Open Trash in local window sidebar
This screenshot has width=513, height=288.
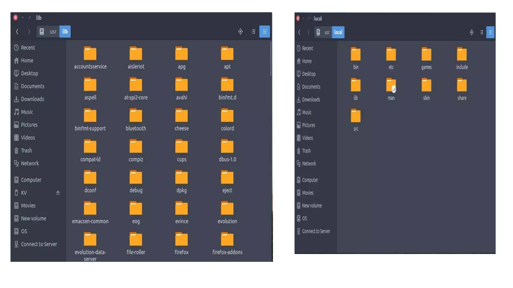[306, 151]
